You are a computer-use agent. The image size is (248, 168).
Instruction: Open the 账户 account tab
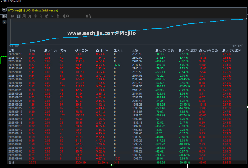(66, 16)
